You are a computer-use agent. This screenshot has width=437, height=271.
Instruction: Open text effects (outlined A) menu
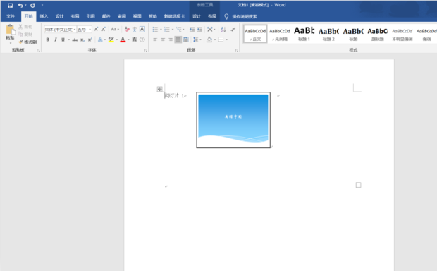[100, 40]
